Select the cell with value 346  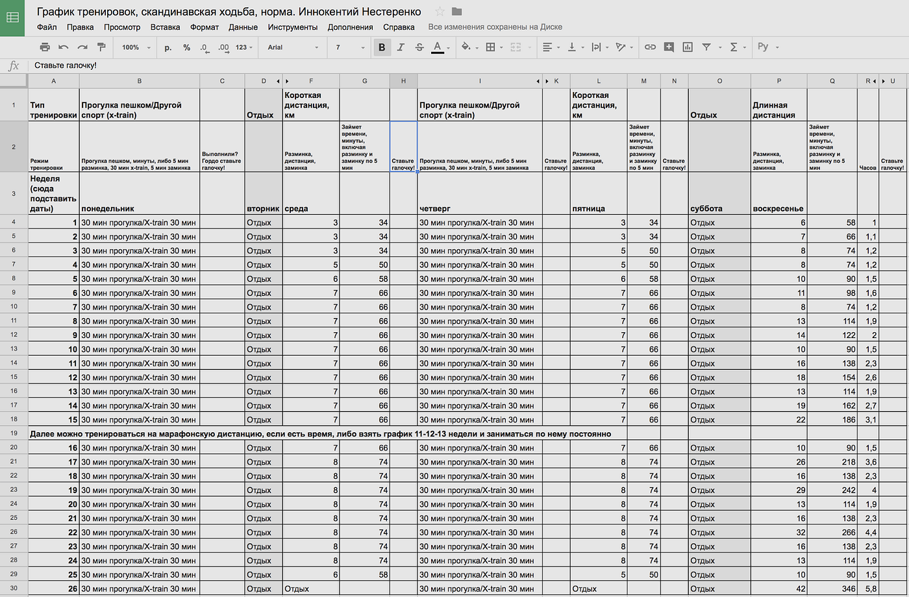pyautogui.click(x=832, y=589)
